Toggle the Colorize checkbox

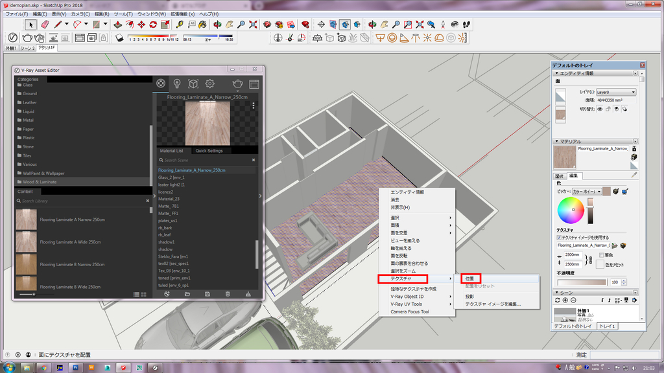click(601, 255)
